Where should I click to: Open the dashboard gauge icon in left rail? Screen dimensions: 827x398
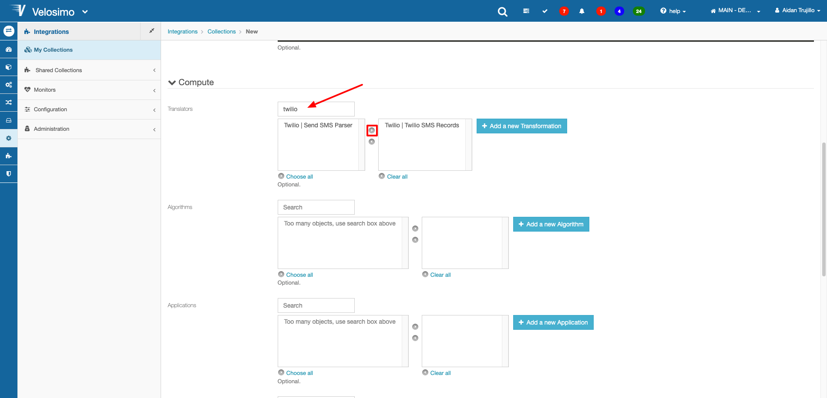click(x=9, y=50)
